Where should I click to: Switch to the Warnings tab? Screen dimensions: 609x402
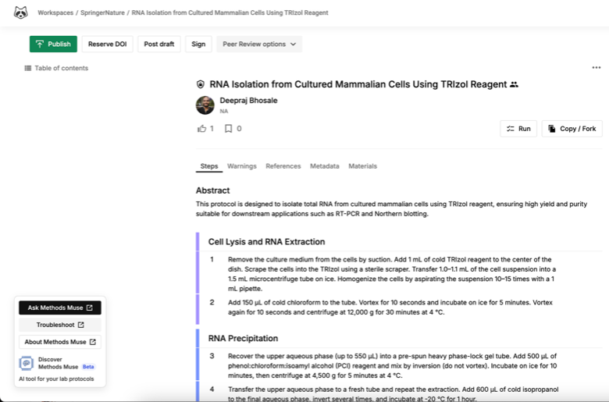[x=241, y=166]
